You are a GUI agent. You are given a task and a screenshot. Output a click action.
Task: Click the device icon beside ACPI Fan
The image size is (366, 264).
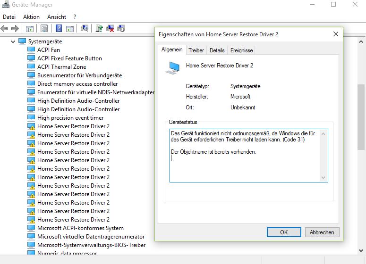31,50
